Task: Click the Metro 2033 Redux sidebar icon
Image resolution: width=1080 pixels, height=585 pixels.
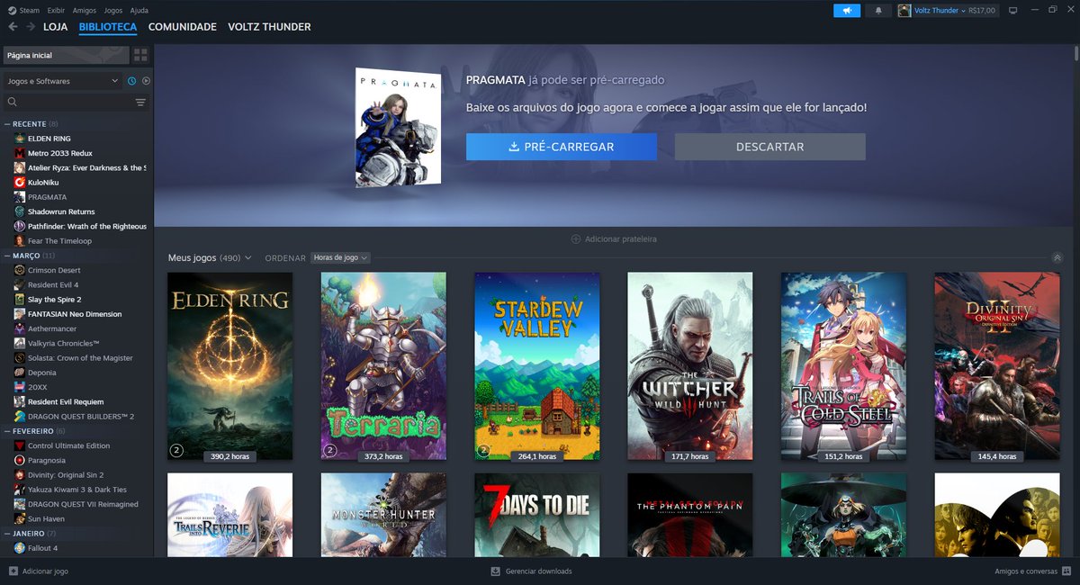Action: click(x=20, y=153)
